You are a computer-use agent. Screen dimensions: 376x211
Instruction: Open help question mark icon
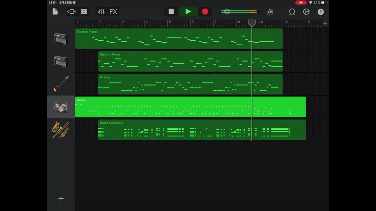point(321,12)
